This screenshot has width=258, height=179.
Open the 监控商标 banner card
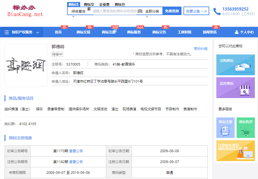[x=235, y=88]
